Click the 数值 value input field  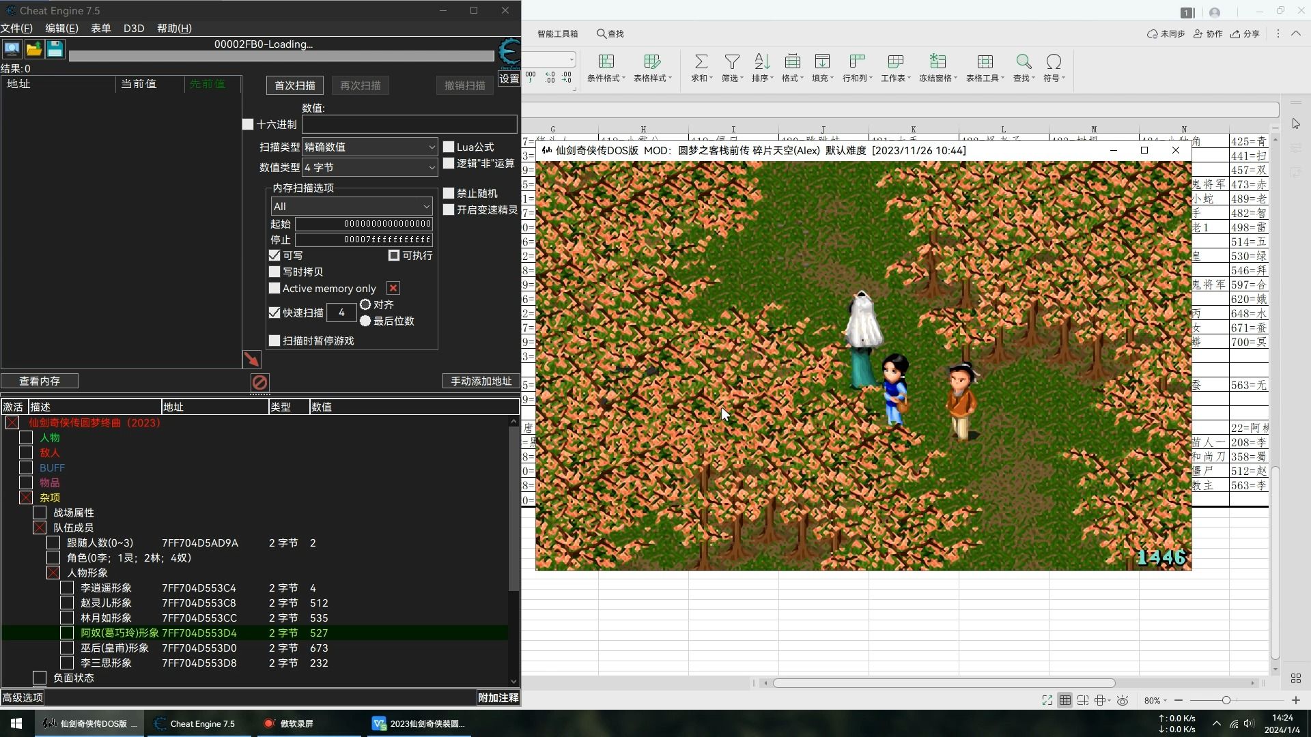click(x=410, y=124)
